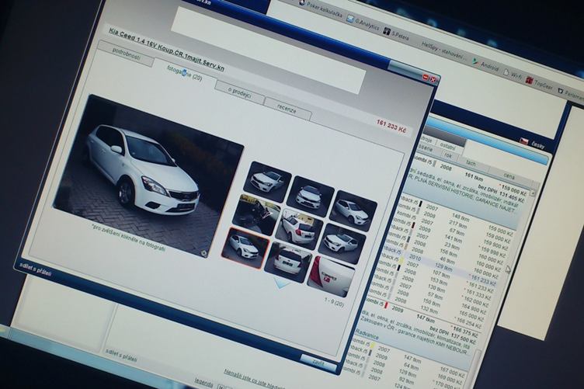Open the TopGear bookmark
The width and height of the screenshot is (584, 389).
(539, 83)
